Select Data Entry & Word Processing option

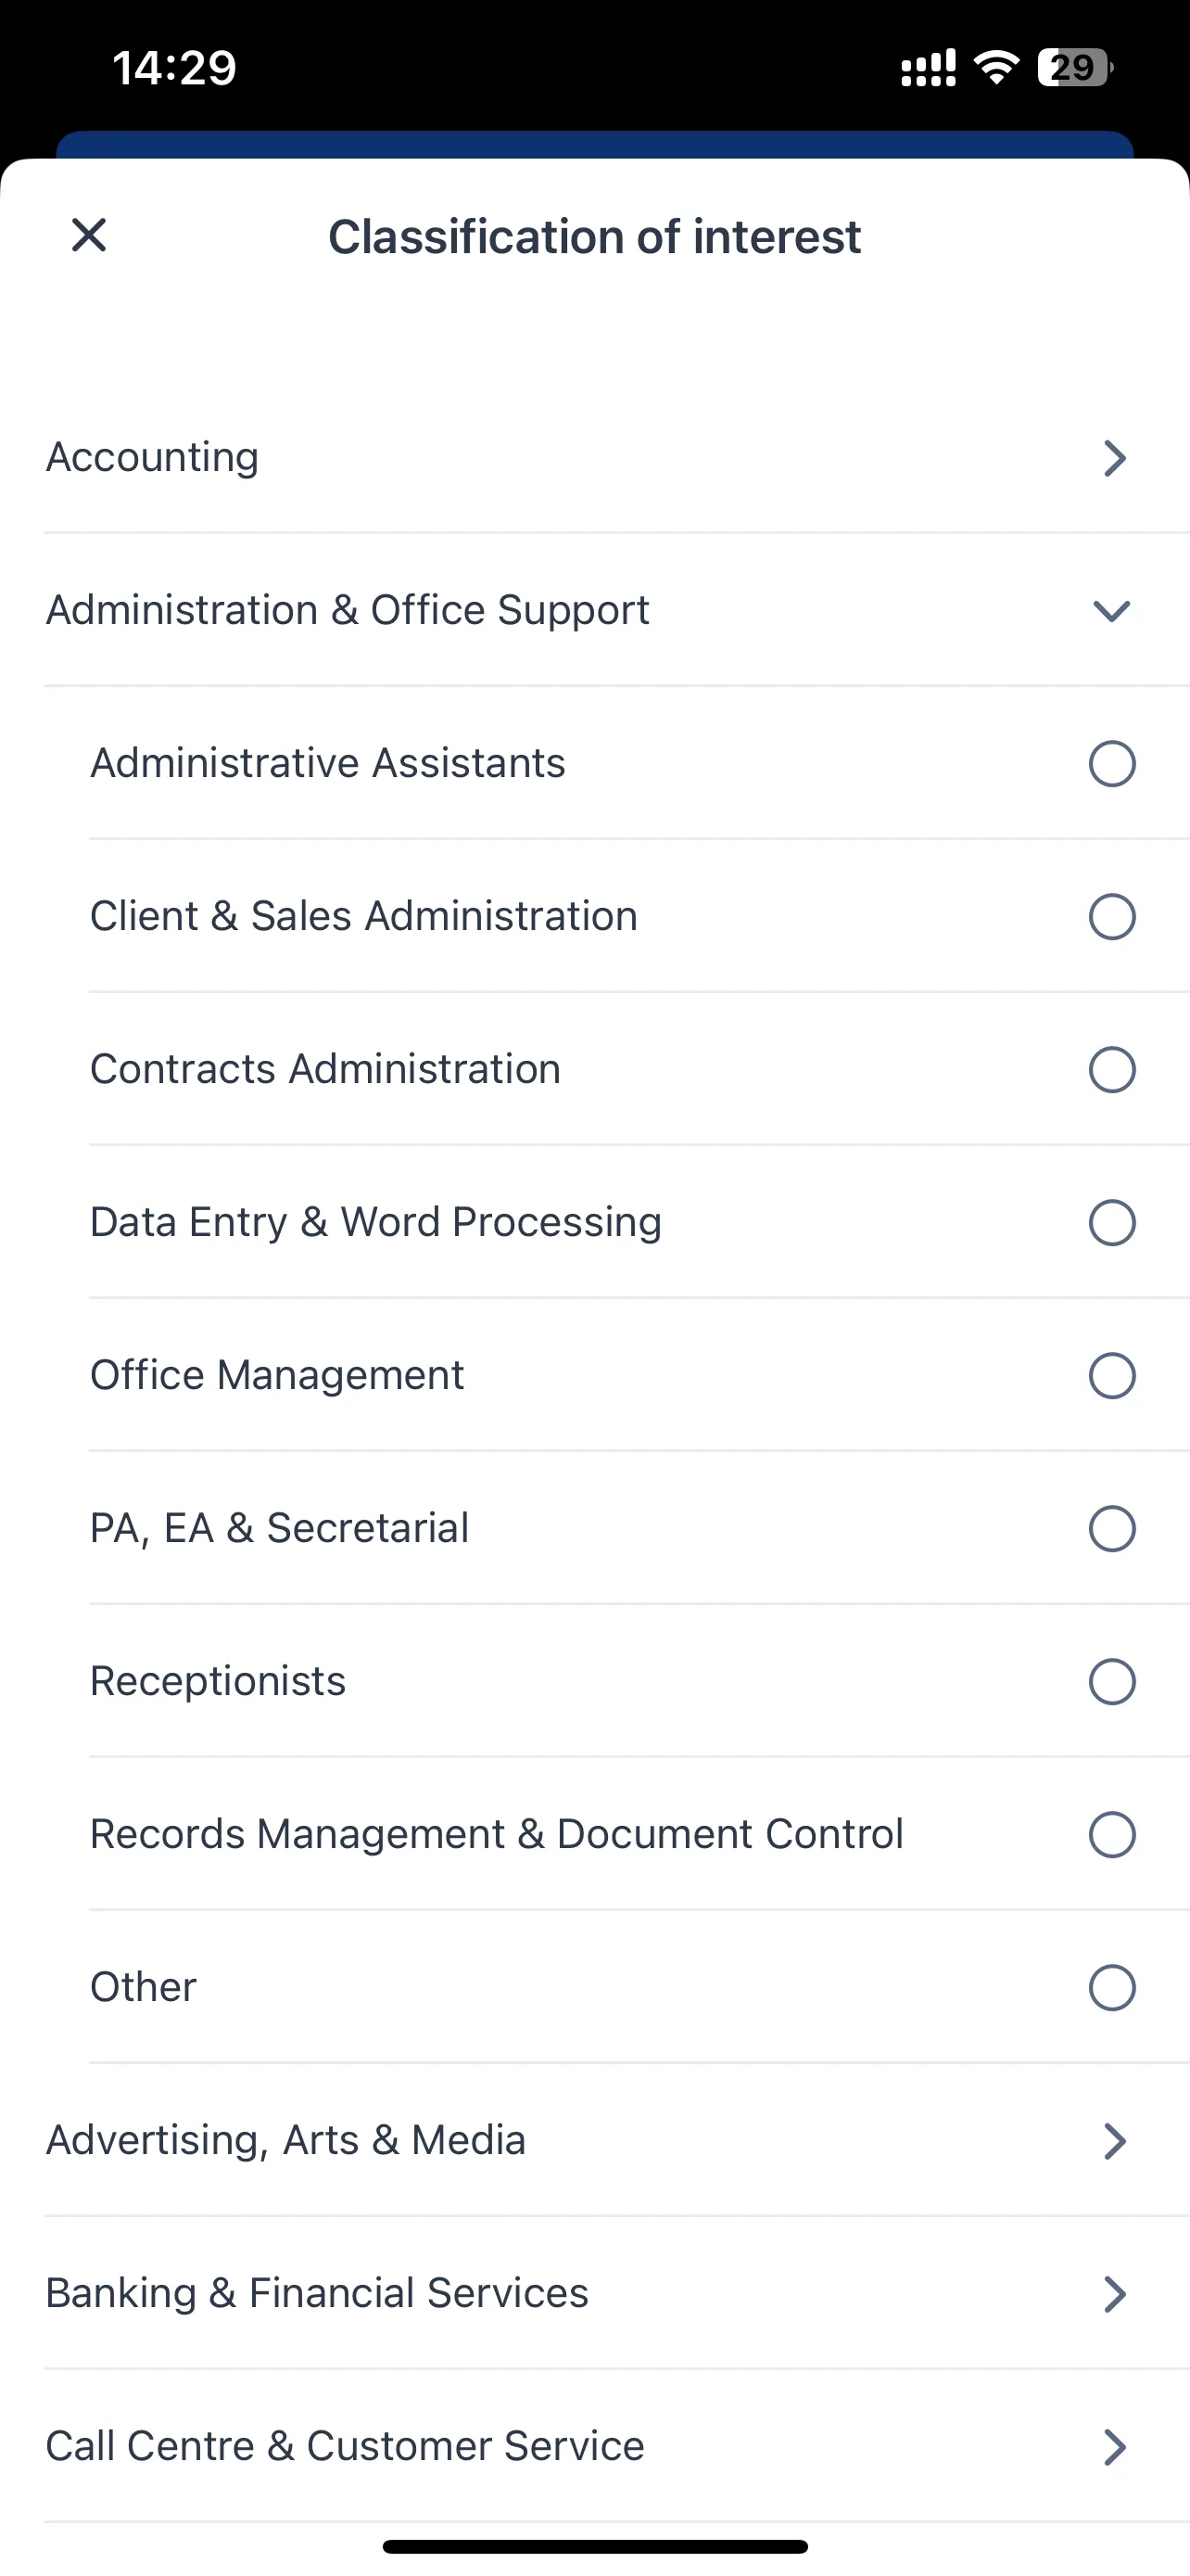(1111, 1222)
